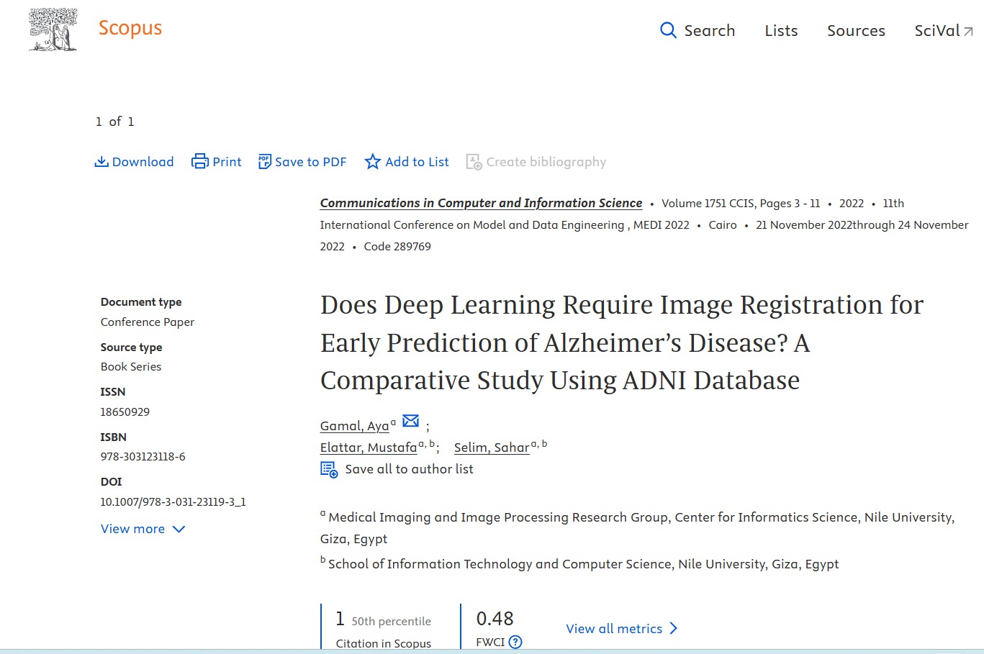The image size is (984, 654).
Task: Open author profile for Selim, Sahar
Action: pyautogui.click(x=492, y=448)
